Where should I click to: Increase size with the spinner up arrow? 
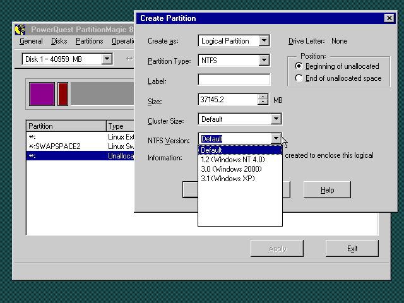(x=263, y=97)
